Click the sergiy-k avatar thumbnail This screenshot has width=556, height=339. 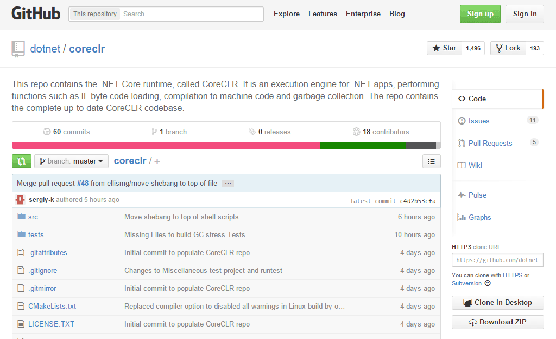pos(21,200)
